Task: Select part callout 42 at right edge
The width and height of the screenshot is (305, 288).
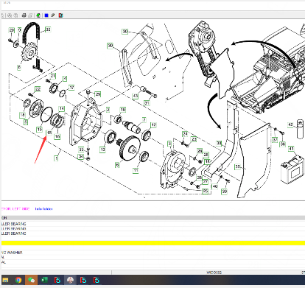Action: click(x=290, y=124)
